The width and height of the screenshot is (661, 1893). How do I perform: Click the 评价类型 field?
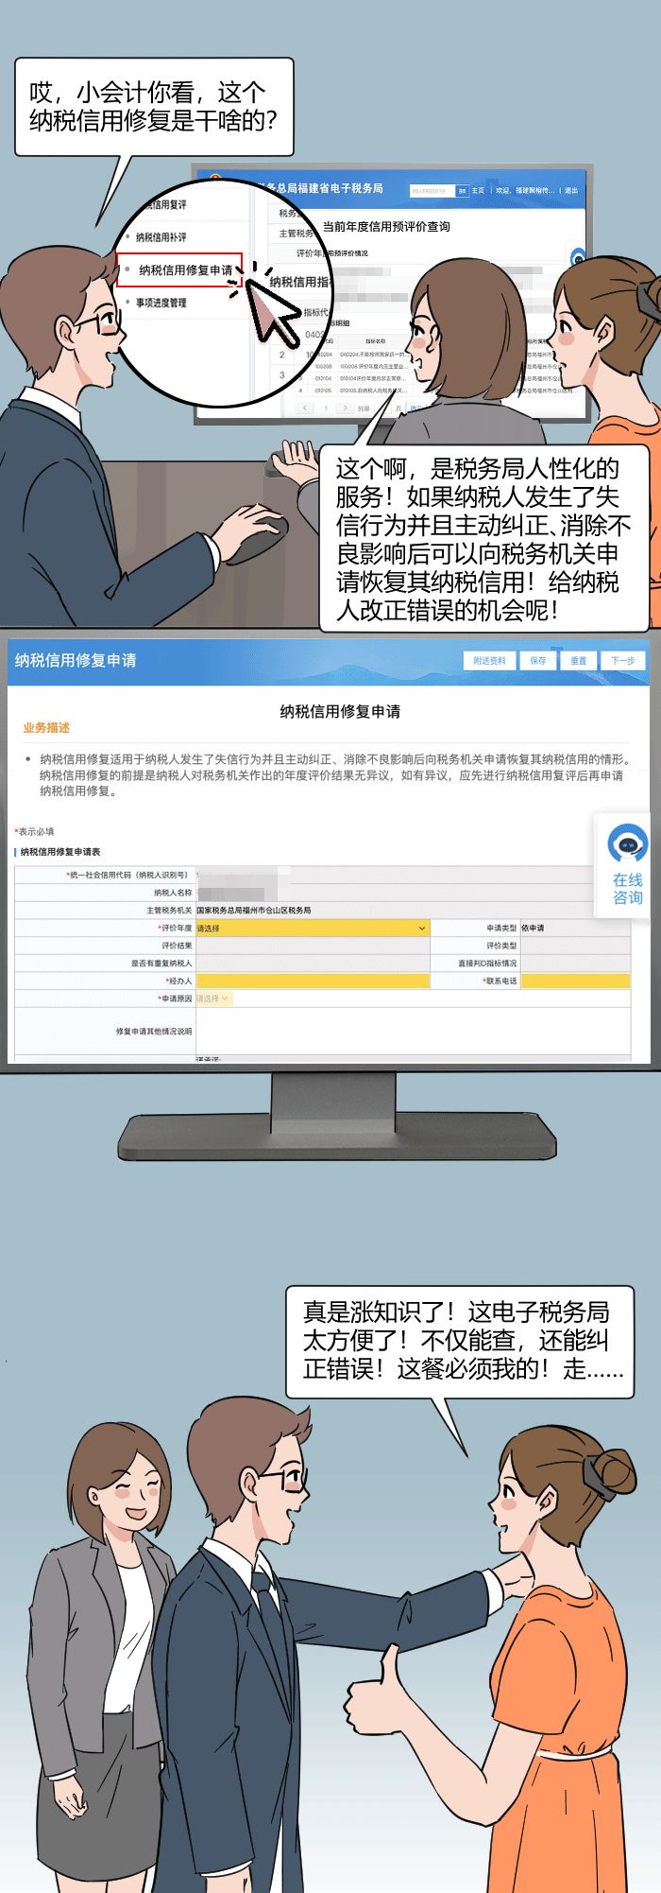click(575, 946)
